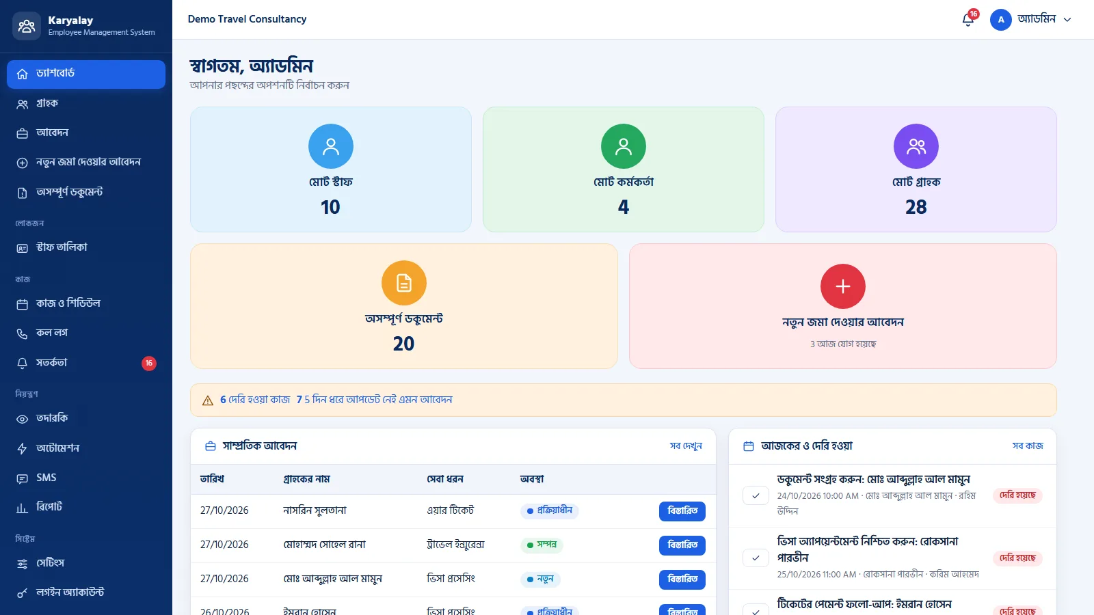1094x615 pixels.
Task: Click the সম্পন্ন status badge
Action: point(542,545)
